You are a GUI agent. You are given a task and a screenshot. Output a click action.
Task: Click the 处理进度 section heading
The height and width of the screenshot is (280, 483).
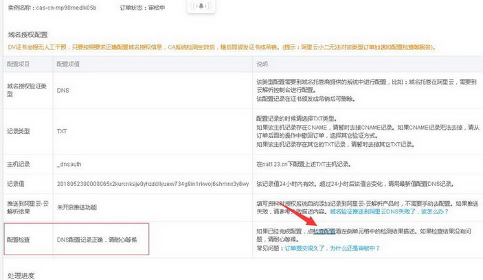click(20, 275)
